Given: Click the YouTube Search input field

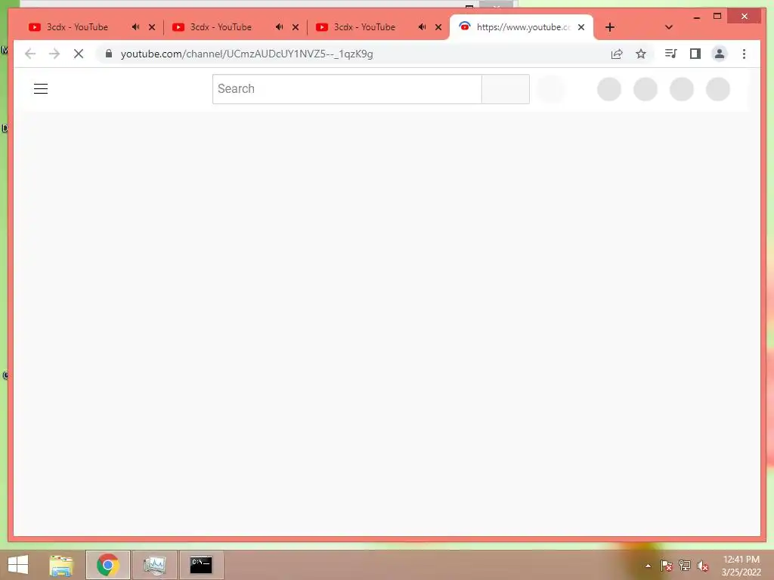Looking at the screenshot, I should coord(347,89).
